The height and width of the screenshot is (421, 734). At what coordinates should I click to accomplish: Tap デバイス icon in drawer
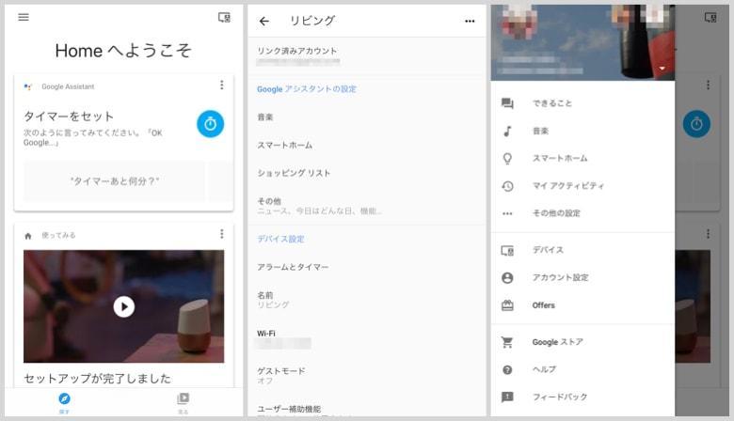click(x=507, y=251)
